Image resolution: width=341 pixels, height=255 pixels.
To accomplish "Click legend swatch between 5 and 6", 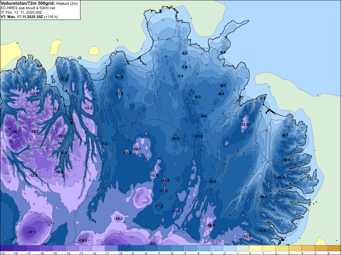I will (321, 248).
